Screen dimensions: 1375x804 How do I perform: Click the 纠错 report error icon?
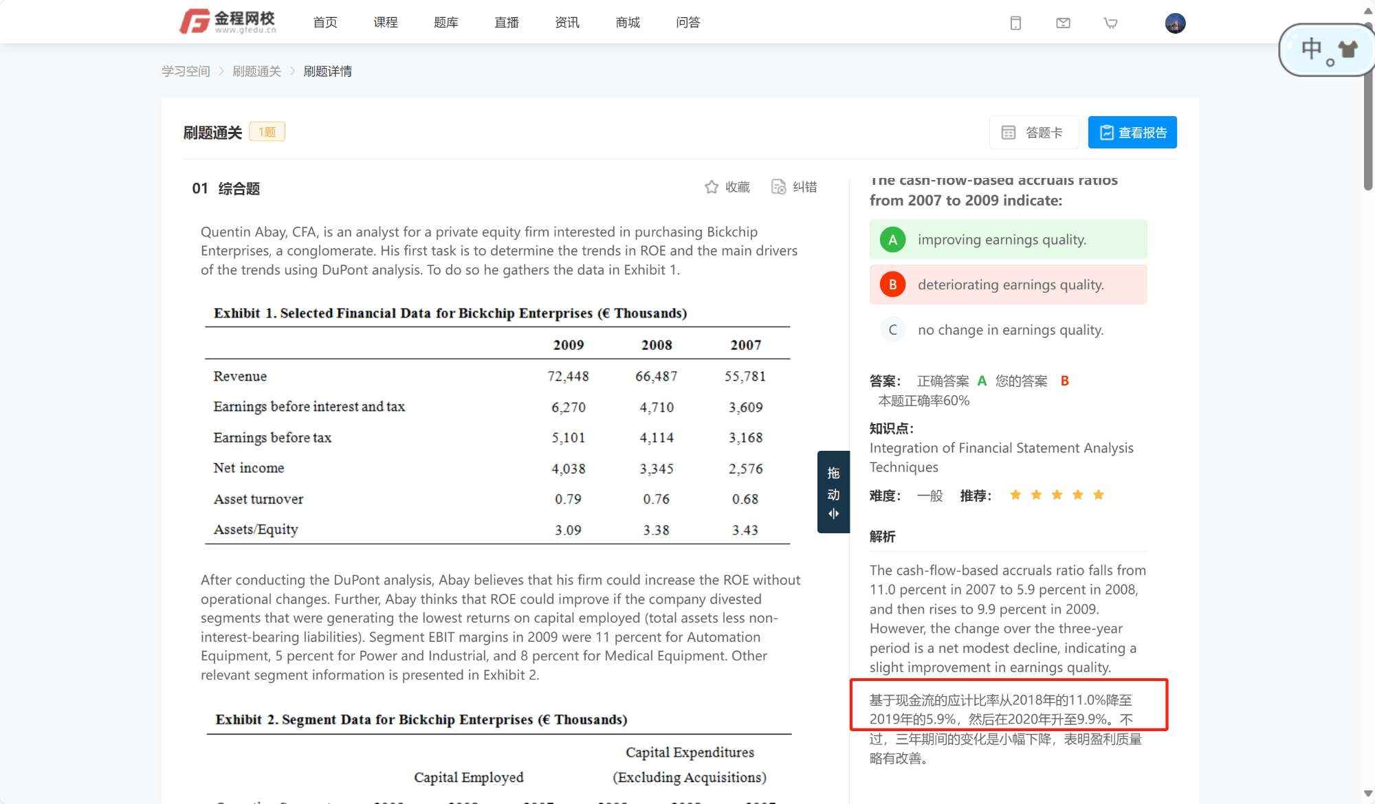point(778,187)
